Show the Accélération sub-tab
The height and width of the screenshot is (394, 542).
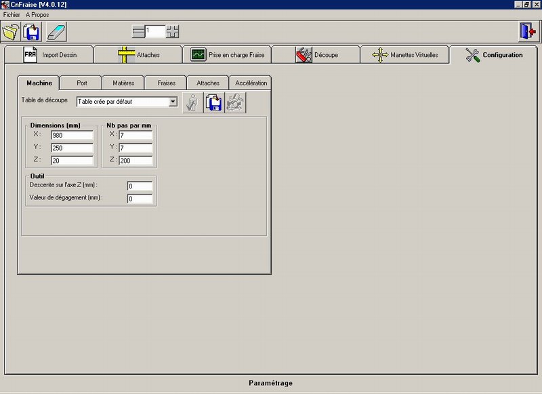251,83
